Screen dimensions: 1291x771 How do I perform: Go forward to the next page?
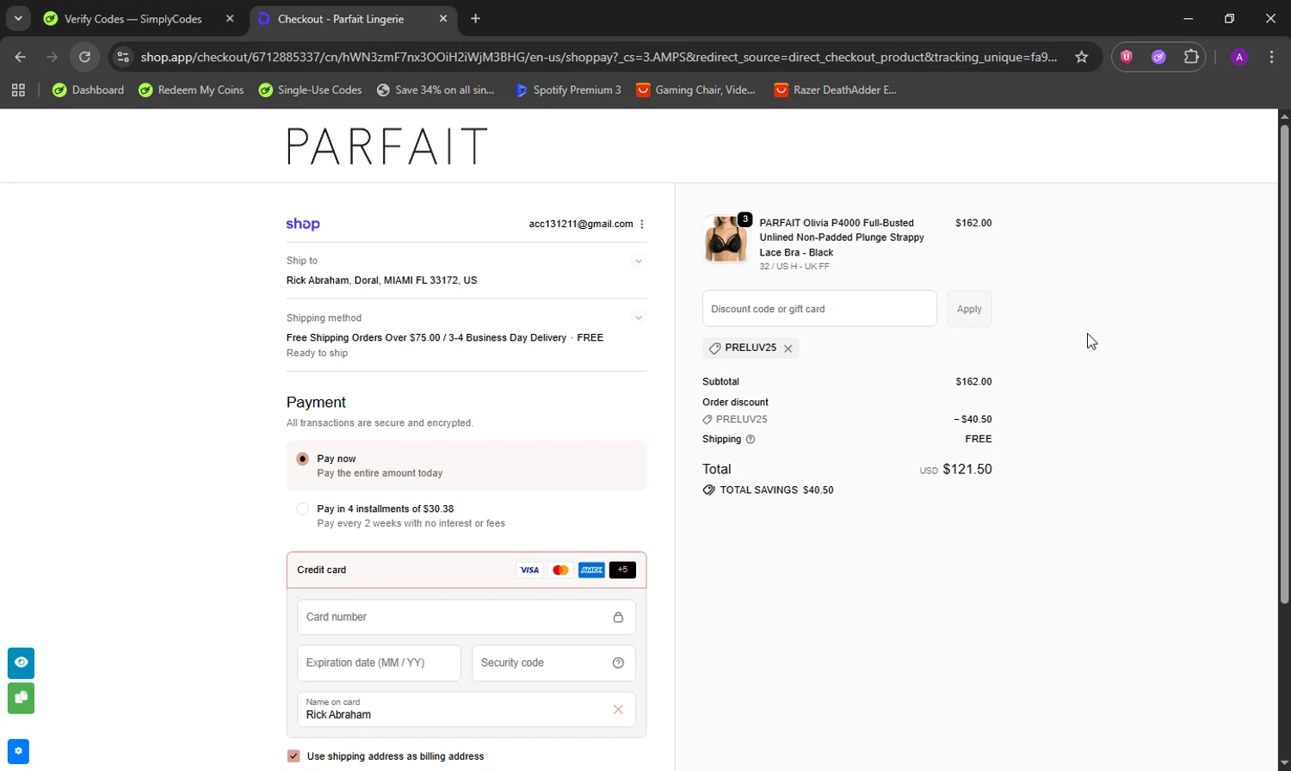click(x=53, y=57)
